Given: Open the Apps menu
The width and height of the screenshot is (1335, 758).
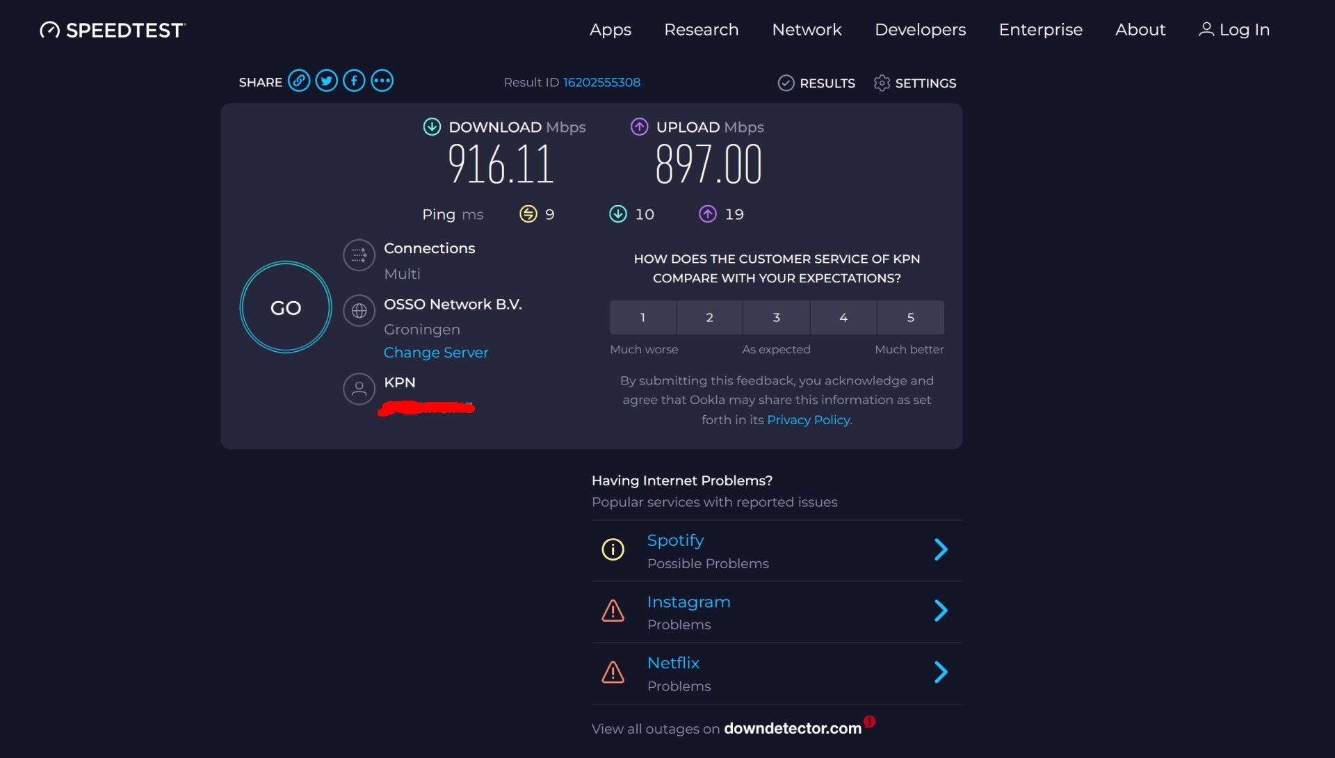Looking at the screenshot, I should click(610, 30).
